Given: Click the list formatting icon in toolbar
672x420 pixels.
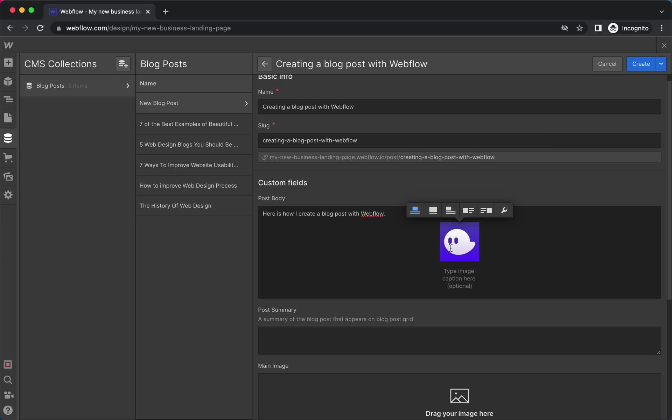Looking at the screenshot, I should coord(468,210).
